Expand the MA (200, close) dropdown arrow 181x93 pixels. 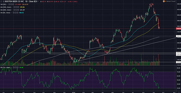[12, 10]
